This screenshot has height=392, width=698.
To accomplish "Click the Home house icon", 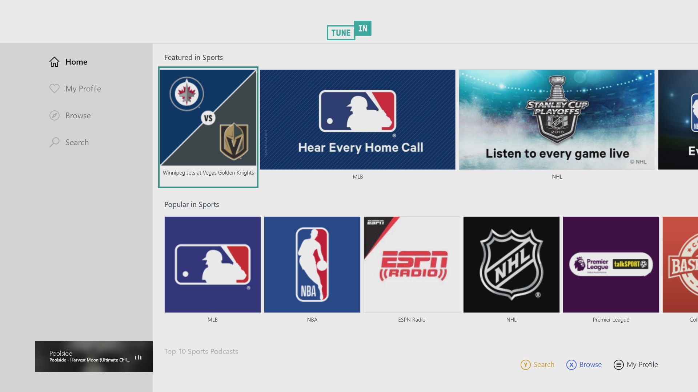I will click(x=55, y=62).
